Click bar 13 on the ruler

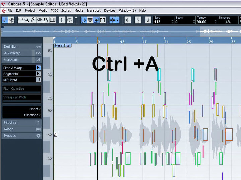pos(122,42)
